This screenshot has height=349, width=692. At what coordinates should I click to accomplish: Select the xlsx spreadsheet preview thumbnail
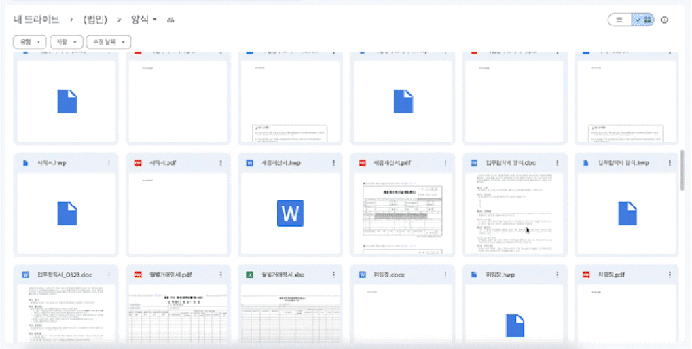tap(291, 314)
